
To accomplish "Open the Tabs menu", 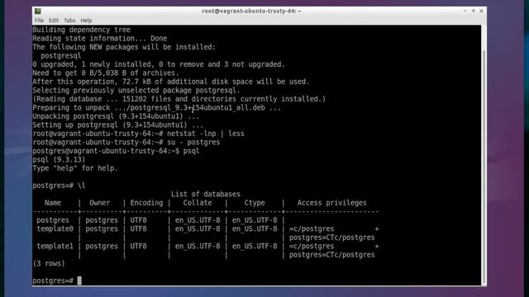I will click(x=69, y=20).
